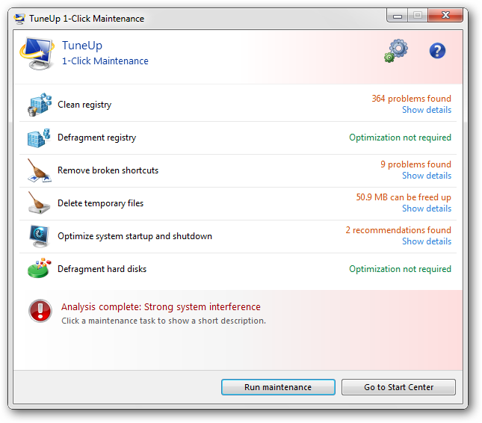Click the '9 problems found' status
This screenshot has height=423, width=482.
click(x=415, y=164)
